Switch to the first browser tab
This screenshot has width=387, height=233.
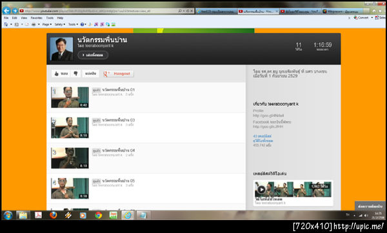[217, 11]
